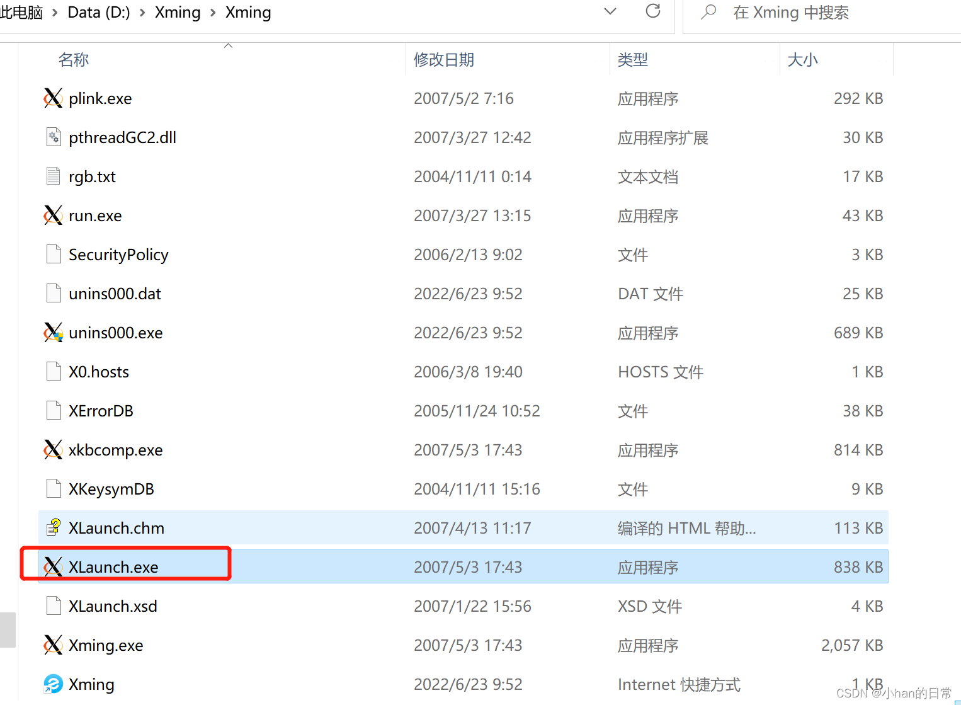This screenshot has height=705, width=961.
Task: Click the refresh button in address bar
Action: pos(653,11)
